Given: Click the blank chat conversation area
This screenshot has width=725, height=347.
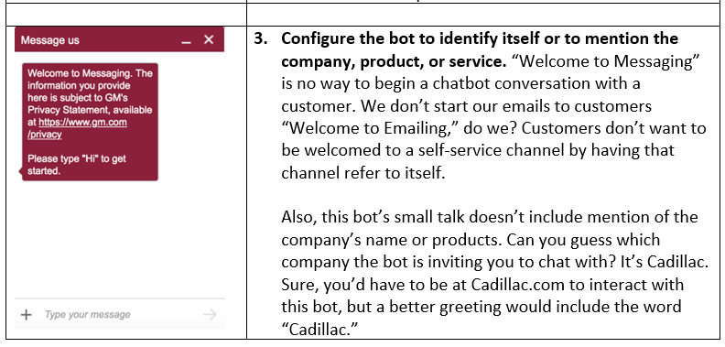Looking at the screenshot, I should [120, 238].
